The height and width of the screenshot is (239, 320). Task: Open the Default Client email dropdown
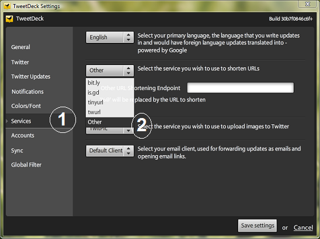point(110,151)
